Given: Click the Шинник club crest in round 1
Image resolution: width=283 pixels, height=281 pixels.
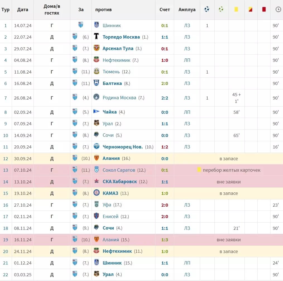Looking at the screenshot, I should click(97, 25).
